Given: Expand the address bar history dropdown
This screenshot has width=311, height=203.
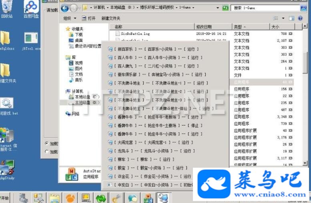Looking at the screenshot, I should pos(218,8).
